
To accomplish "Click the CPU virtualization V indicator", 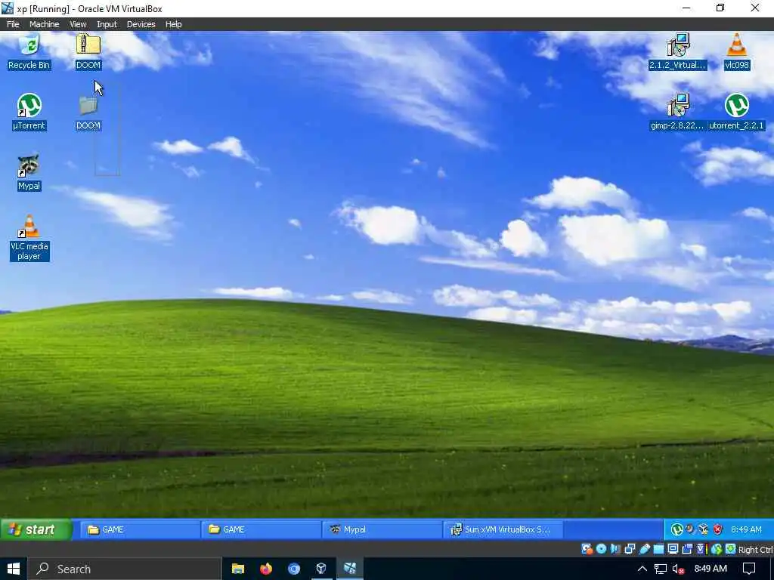I will (x=701, y=549).
